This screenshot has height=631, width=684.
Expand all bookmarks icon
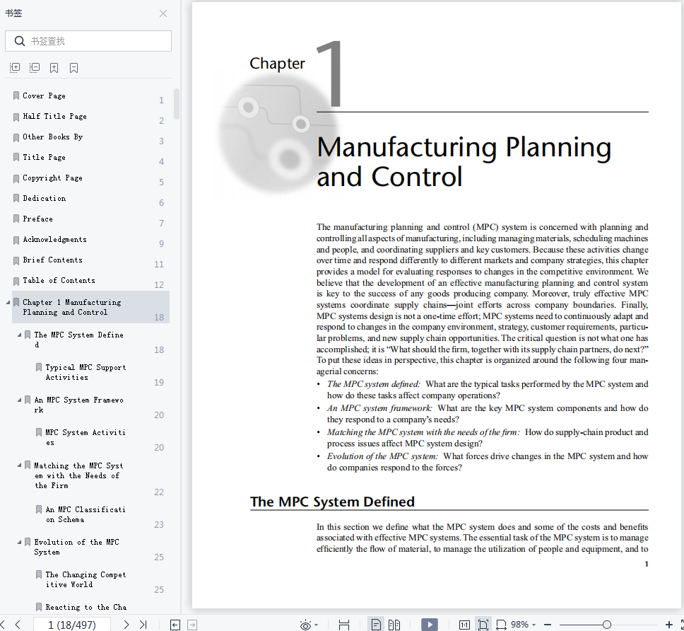click(x=15, y=68)
